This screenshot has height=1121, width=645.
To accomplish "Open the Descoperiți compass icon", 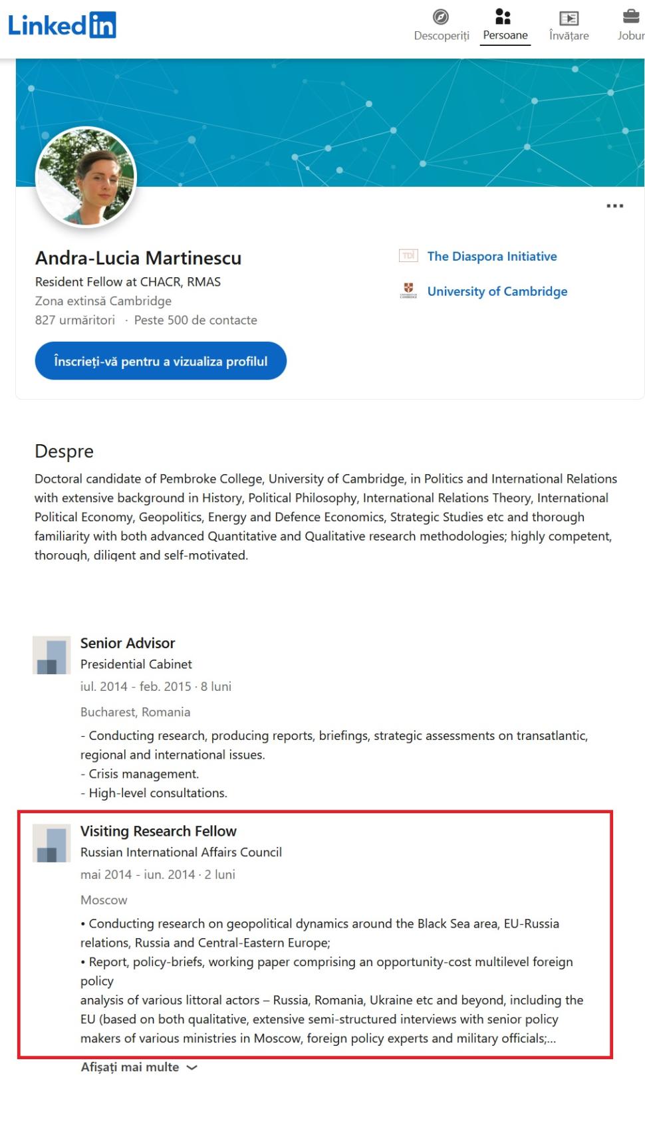I will point(441,17).
